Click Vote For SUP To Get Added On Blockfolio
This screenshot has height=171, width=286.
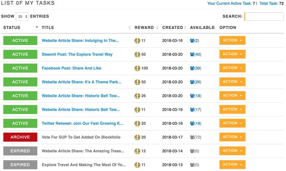(x=81, y=137)
